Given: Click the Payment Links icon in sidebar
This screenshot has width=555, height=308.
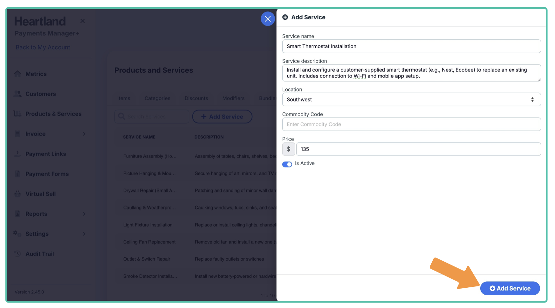Looking at the screenshot, I should [17, 154].
